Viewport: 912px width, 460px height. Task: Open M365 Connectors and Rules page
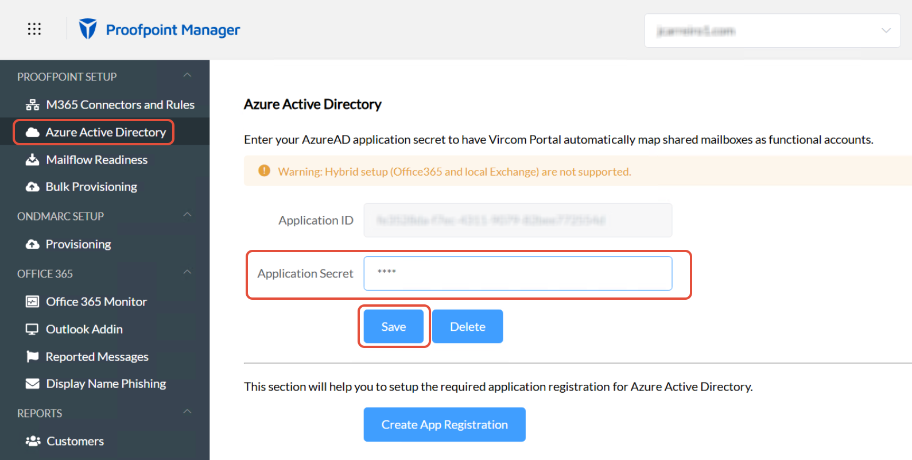104,105
